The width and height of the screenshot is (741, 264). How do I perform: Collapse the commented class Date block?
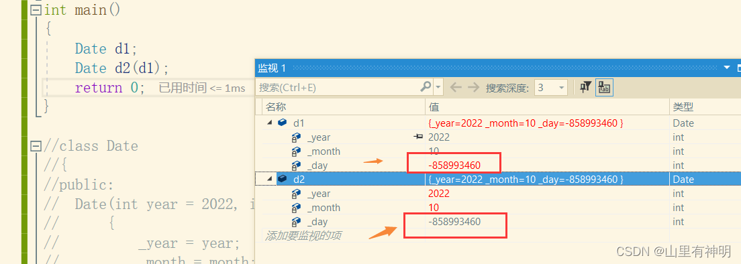click(36, 146)
